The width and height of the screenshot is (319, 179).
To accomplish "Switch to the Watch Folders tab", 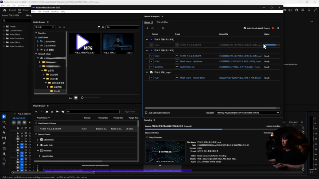I will click(x=162, y=22).
